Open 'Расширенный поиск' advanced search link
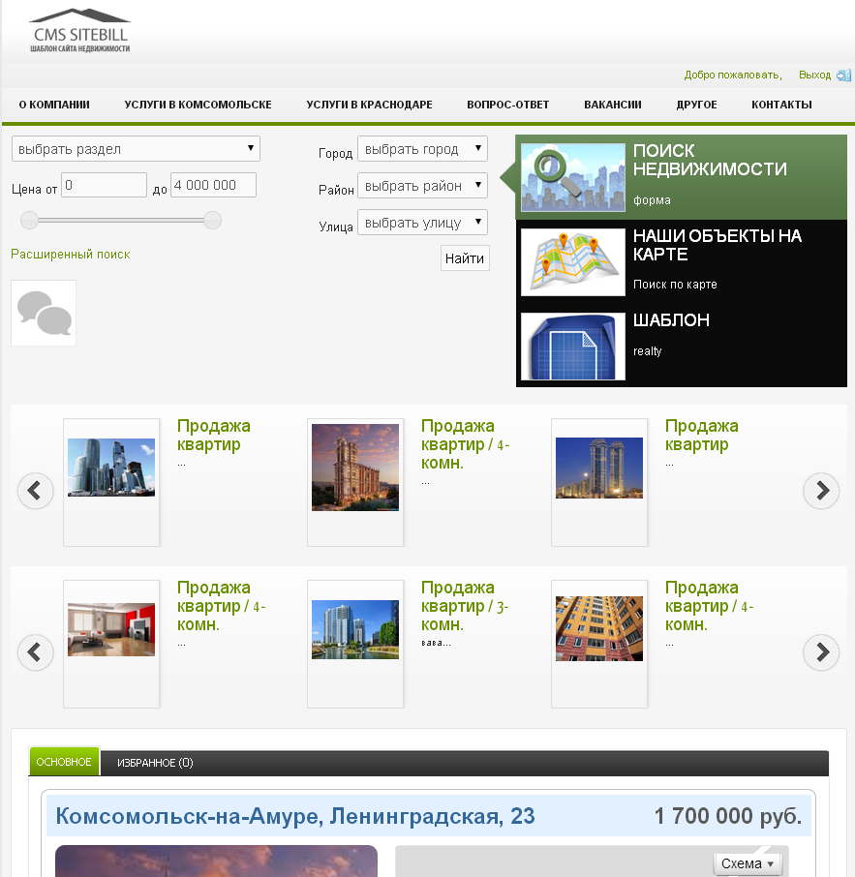Viewport: 855px width, 877px height. (x=71, y=255)
